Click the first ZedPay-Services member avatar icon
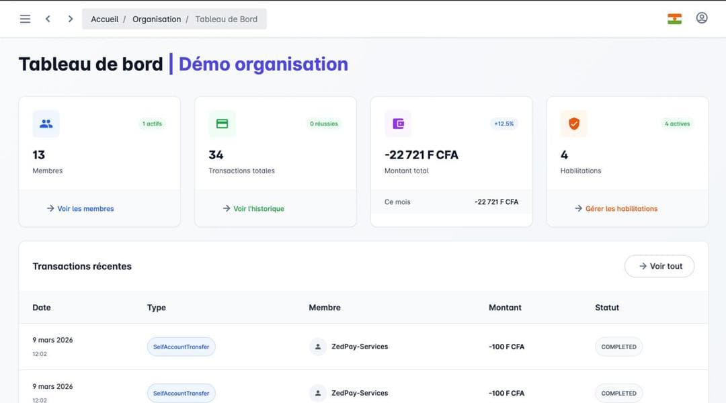Viewport: 726px width, 403px height. point(318,347)
